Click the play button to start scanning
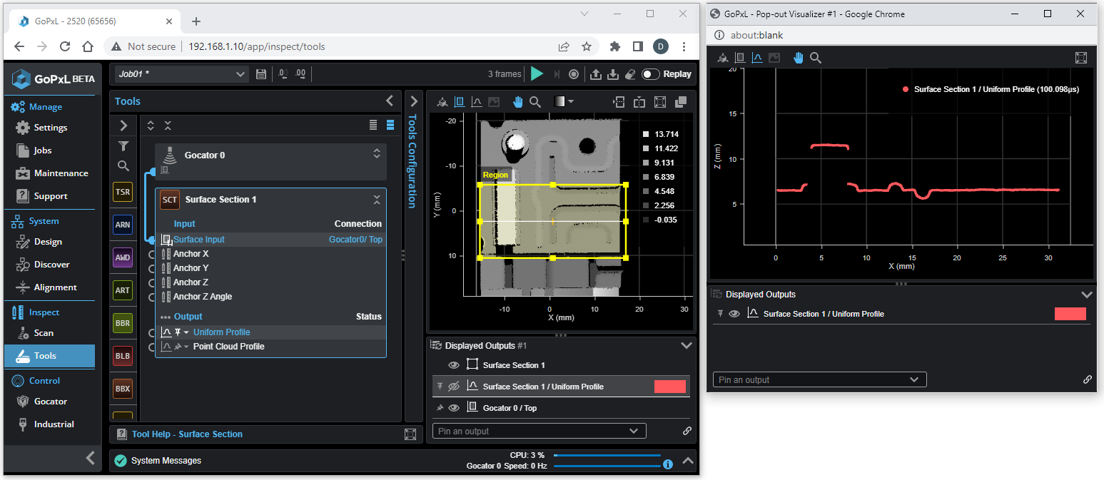 click(537, 73)
